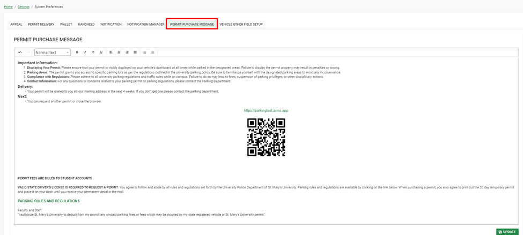Toggle italic formatting

click(x=85, y=52)
